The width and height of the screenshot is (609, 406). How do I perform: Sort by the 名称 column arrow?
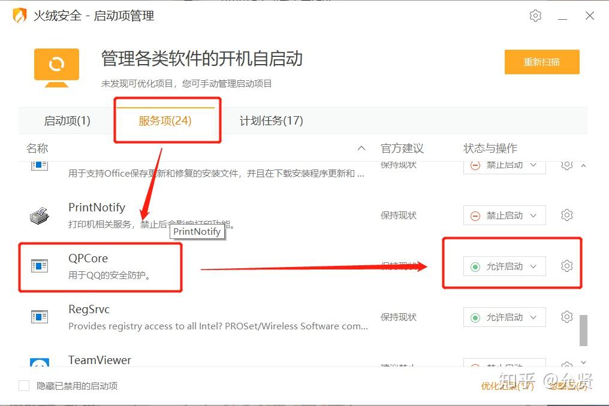point(361,148)
